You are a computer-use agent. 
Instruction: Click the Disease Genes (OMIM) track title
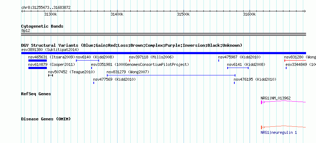coord(46,119)
